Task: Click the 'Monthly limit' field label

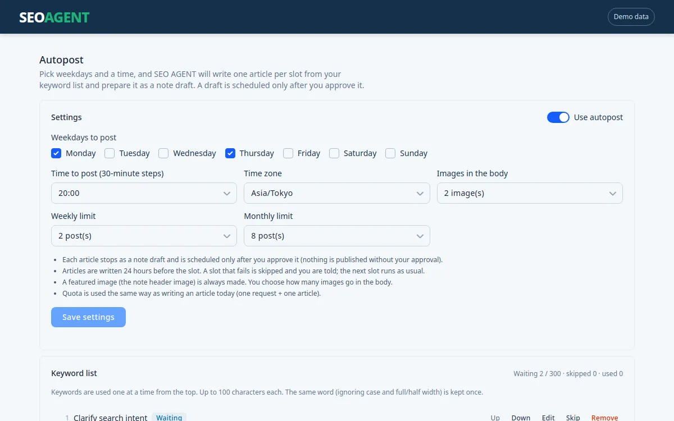Action: (x=268, y=216)
